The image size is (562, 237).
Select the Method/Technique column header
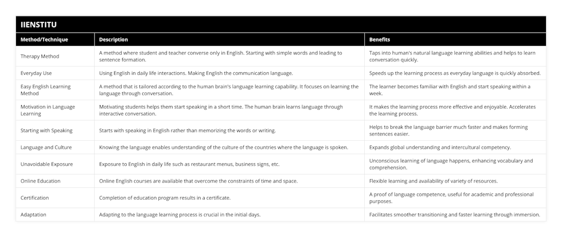[44, 39]
